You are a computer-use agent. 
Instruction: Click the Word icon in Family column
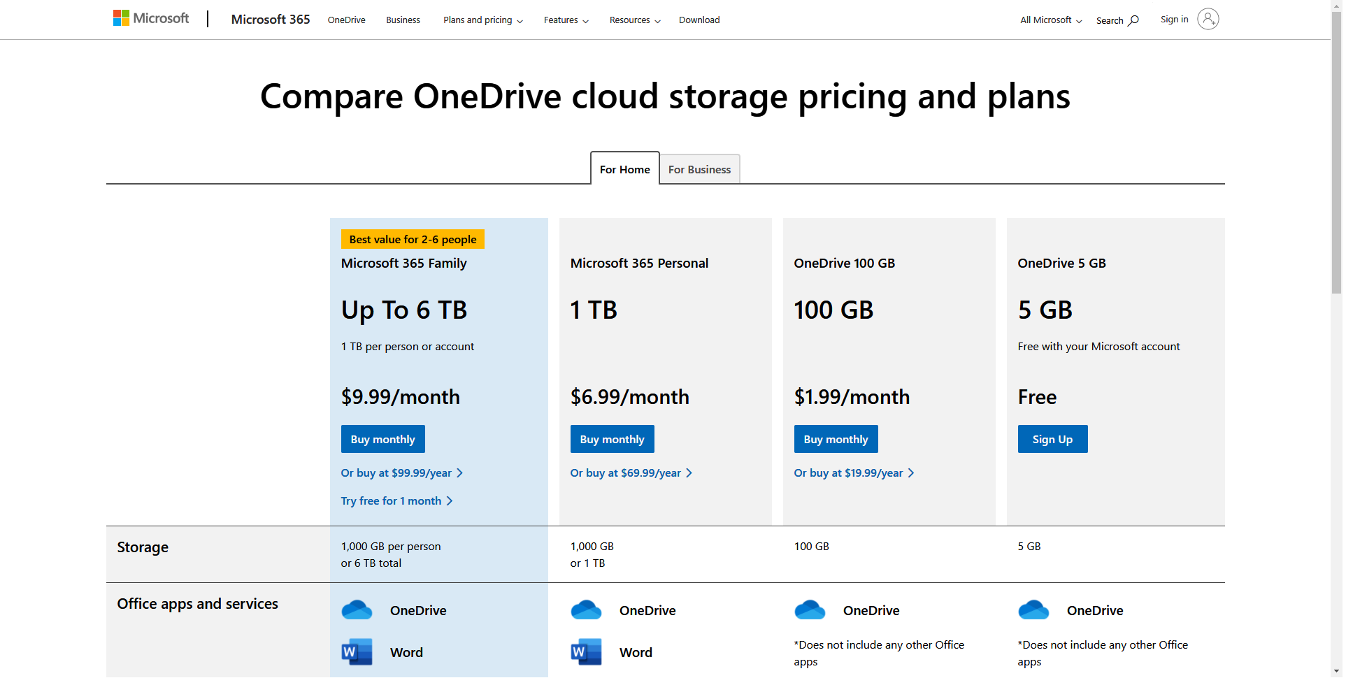[x=357, y=652]
